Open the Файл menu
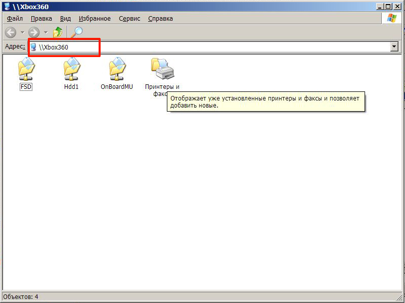The width and height of the screenshot is (405, 303). [x=15, y=19]
